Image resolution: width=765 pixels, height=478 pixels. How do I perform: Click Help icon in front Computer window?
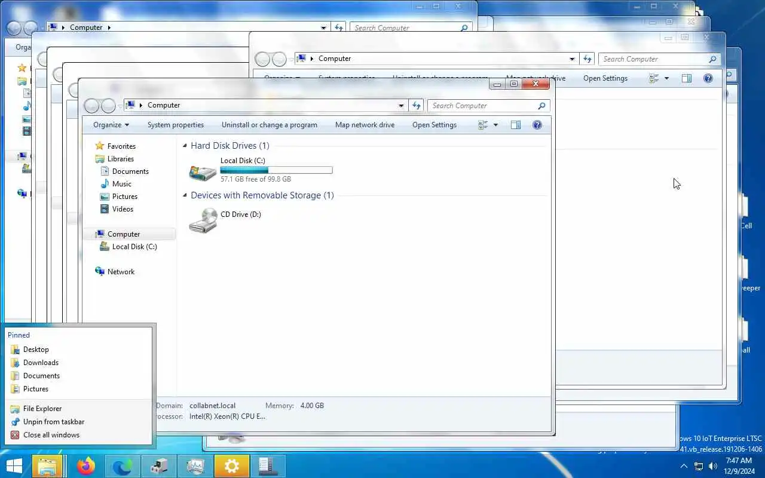click(537, 125)
